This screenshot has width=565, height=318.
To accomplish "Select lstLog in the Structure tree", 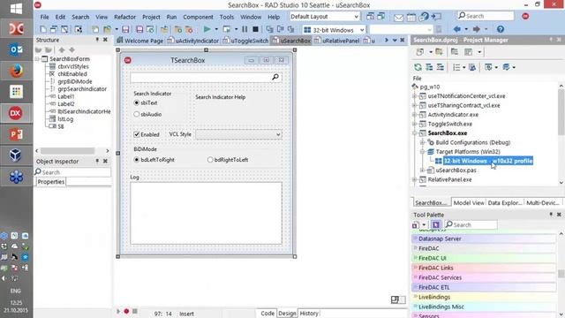I will 65,119.
